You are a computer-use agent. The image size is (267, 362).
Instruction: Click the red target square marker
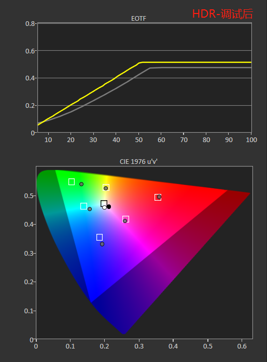[x=158, y=198]
